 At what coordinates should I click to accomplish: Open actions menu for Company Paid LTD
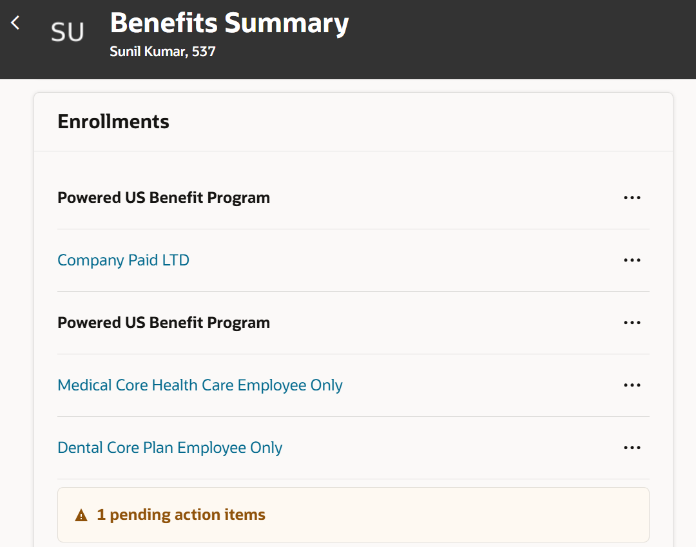tap(632, 260)
